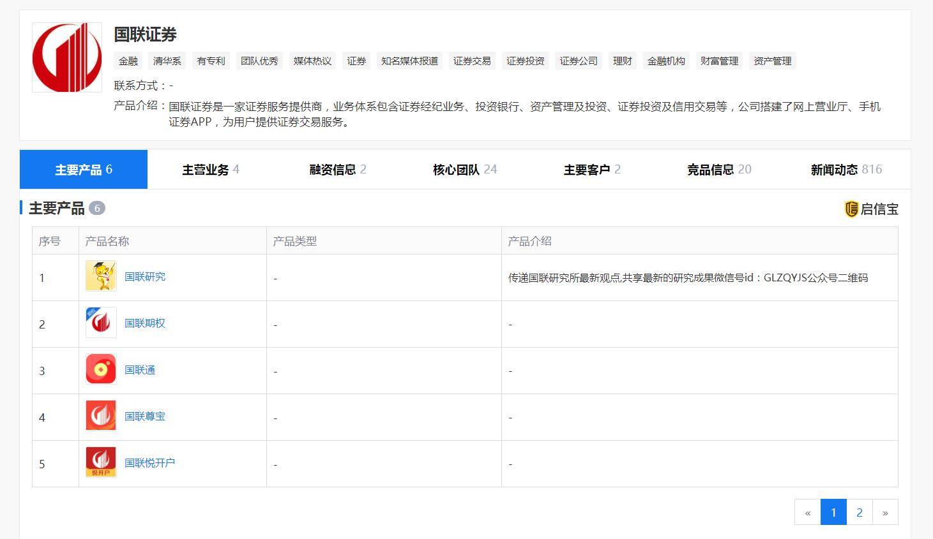Open the 国联尊宝 product link
This screenshot has width=933, height=539.
(145, 417)
